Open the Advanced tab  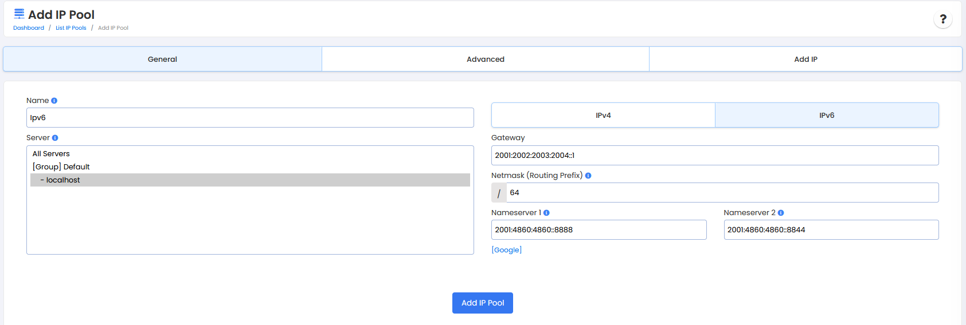click(x=485, y=59)
